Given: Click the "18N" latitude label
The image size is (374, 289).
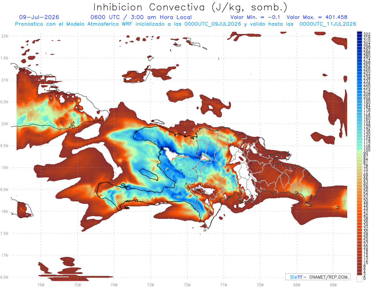Looking at the screenshot, I should [5, 211].
